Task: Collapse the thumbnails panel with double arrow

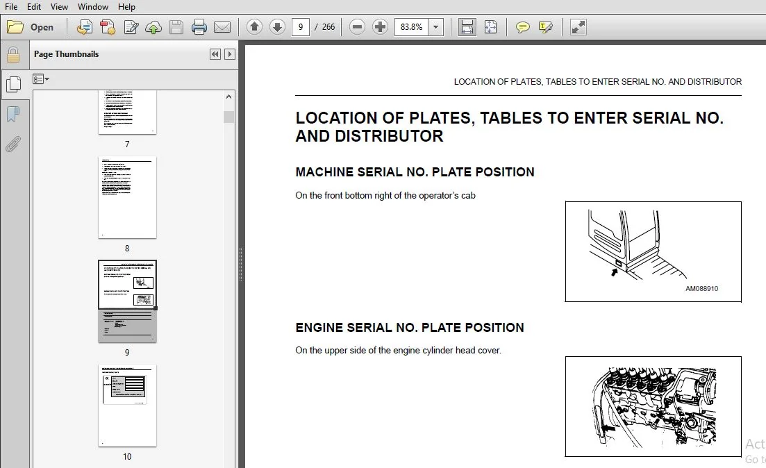Action: tap(215, 54)
